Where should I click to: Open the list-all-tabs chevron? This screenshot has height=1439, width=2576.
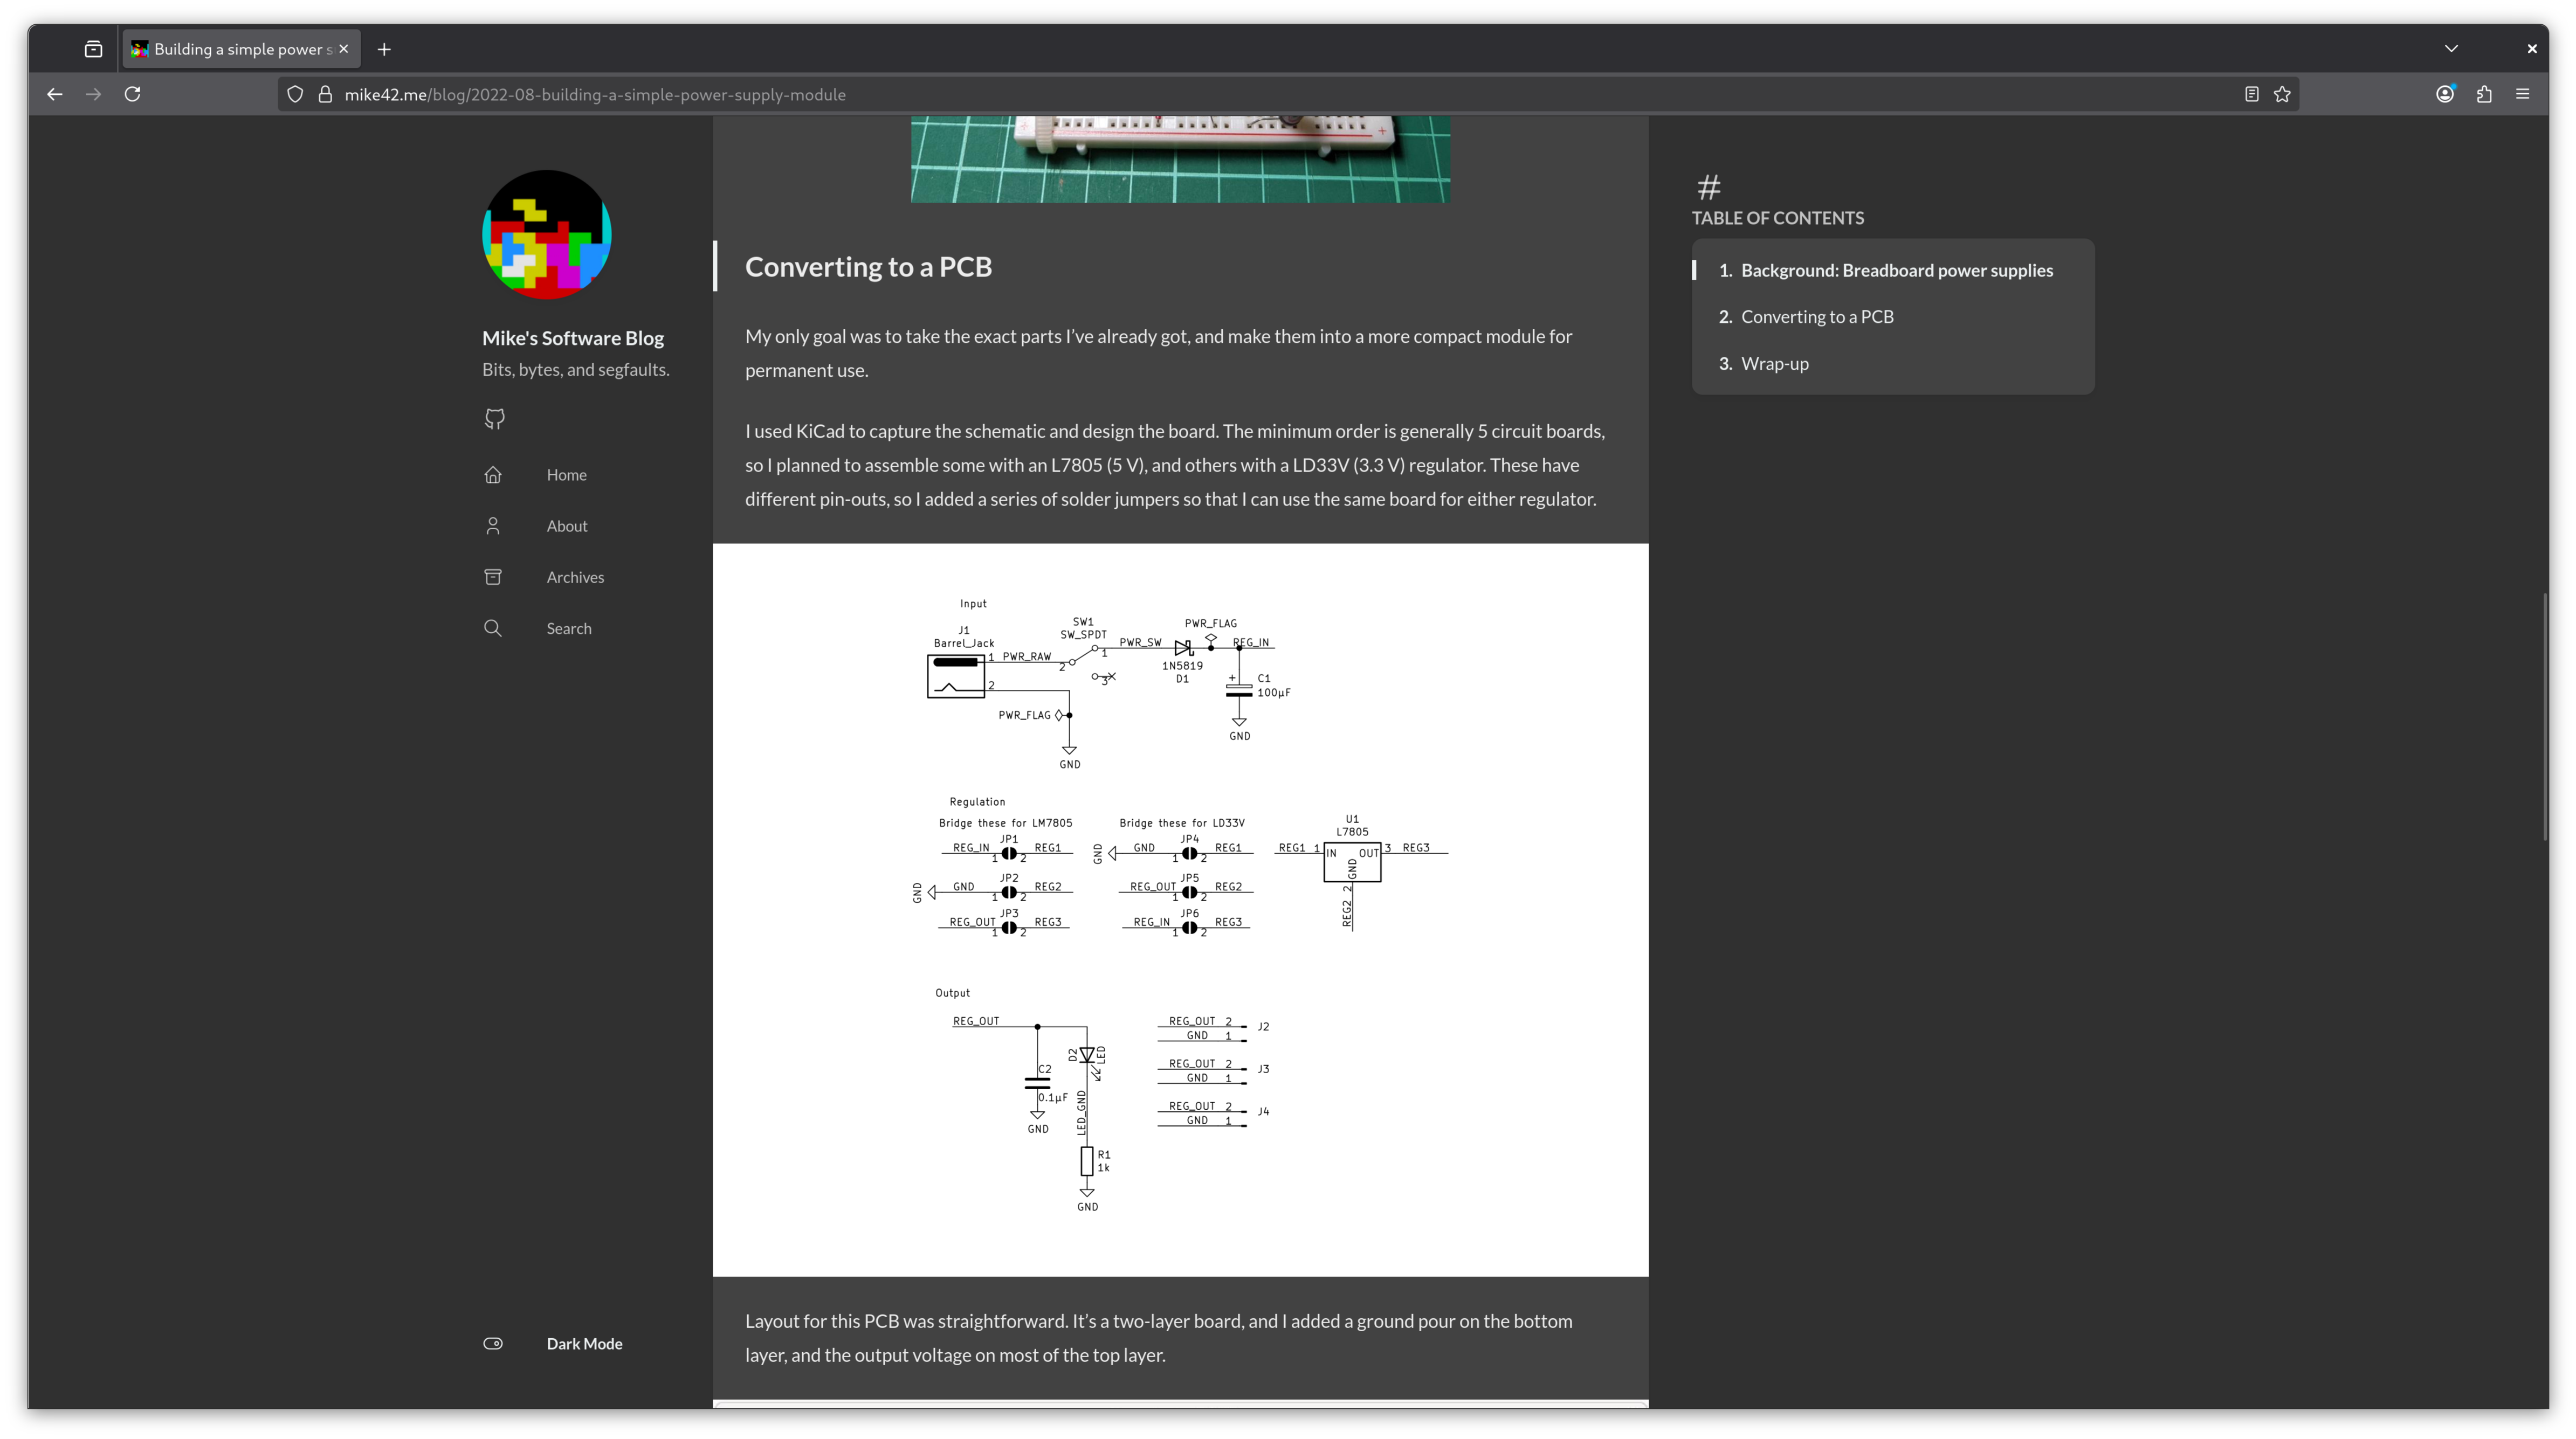pos(2451,47)
